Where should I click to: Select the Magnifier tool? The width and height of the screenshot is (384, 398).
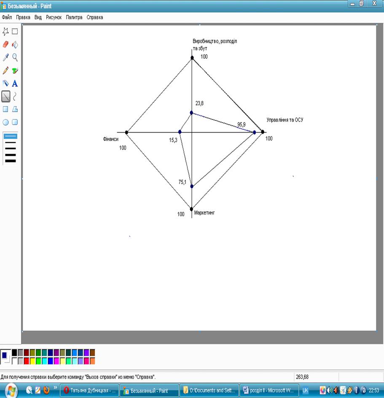pyautogui.click(x=15, y=57)
